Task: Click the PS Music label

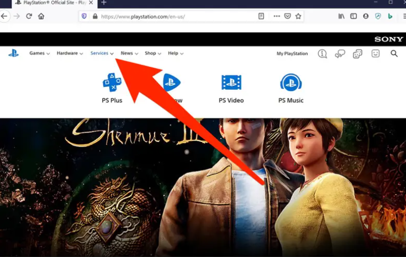Action: click(x=291, y=100)
